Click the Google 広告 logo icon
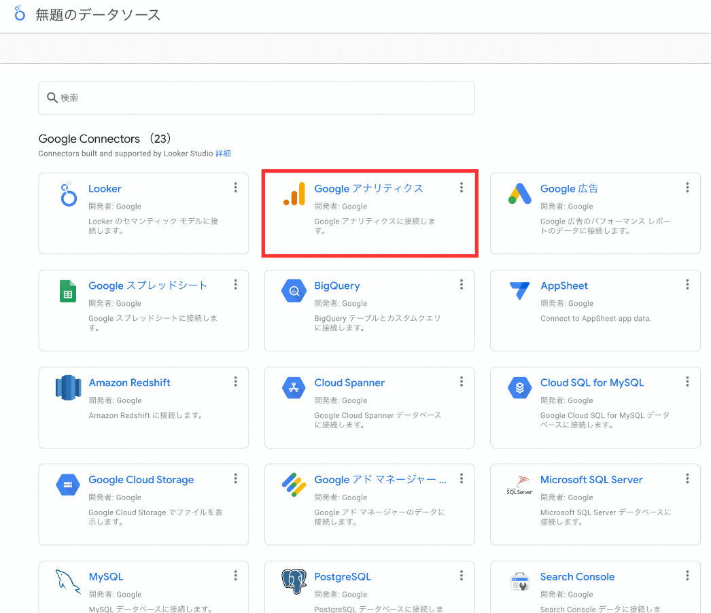The width and height of the screenshot is (711, 613). pos(519,194)
